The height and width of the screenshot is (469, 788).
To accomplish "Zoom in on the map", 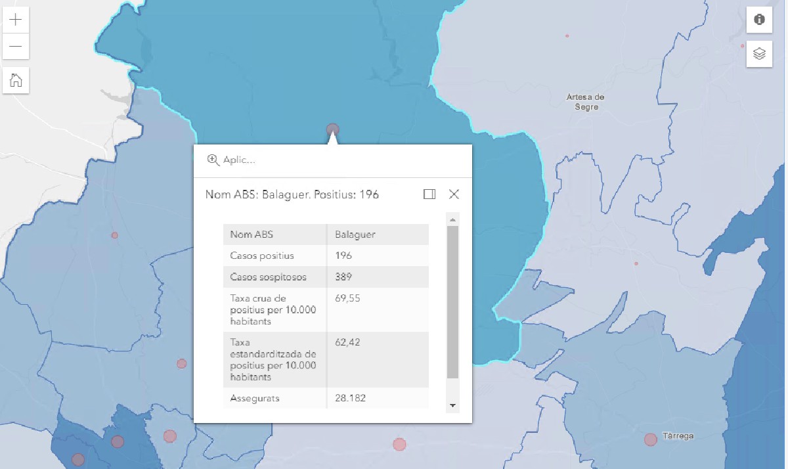I will 16,19.
